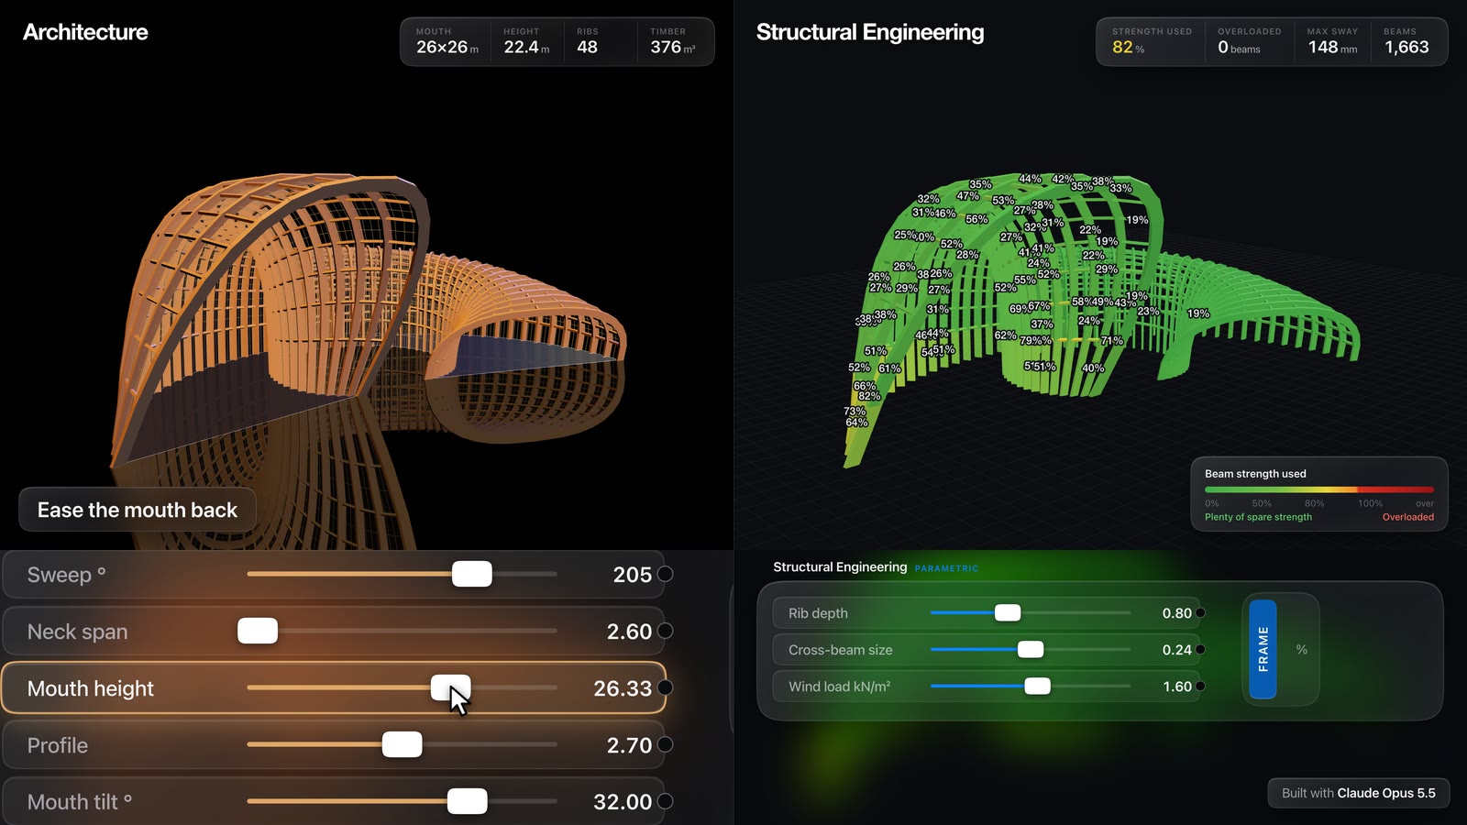1467x825 pixels.
Task: Click the Overloaded 0 beams stat
Action: [x=1250, y=41]
